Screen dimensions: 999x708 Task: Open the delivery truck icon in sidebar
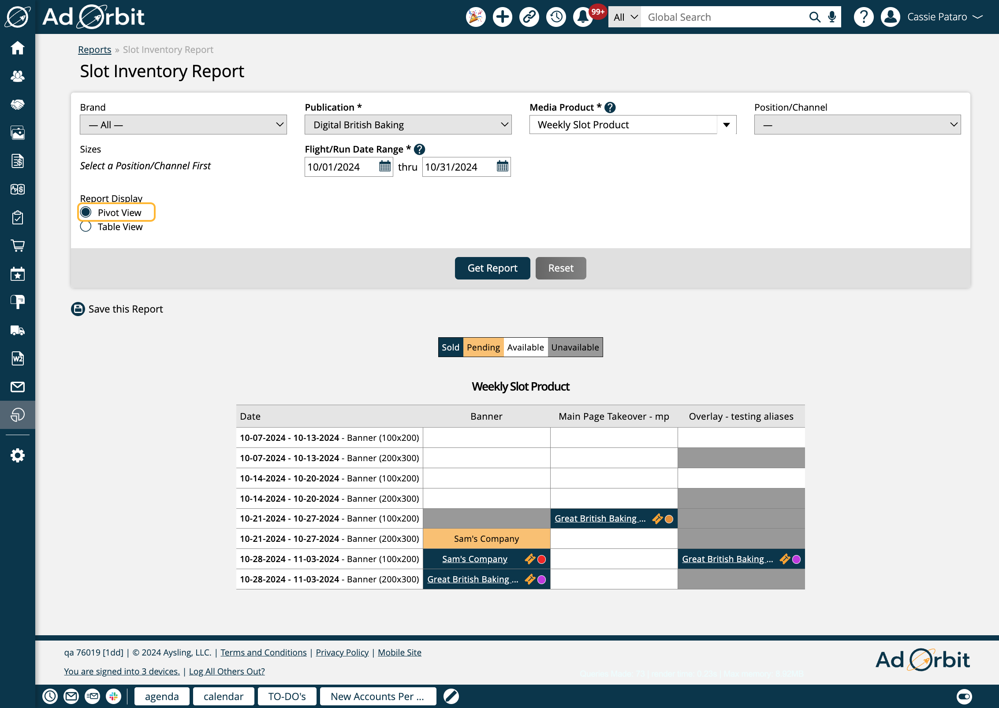pyautogui.click(x=18, y=330)
